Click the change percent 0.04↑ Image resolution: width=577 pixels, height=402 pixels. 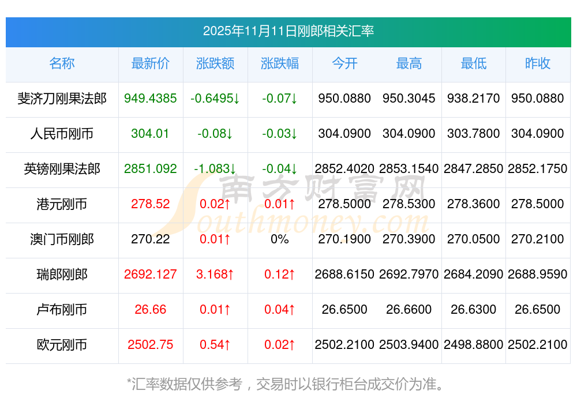[x=280, y=309]
